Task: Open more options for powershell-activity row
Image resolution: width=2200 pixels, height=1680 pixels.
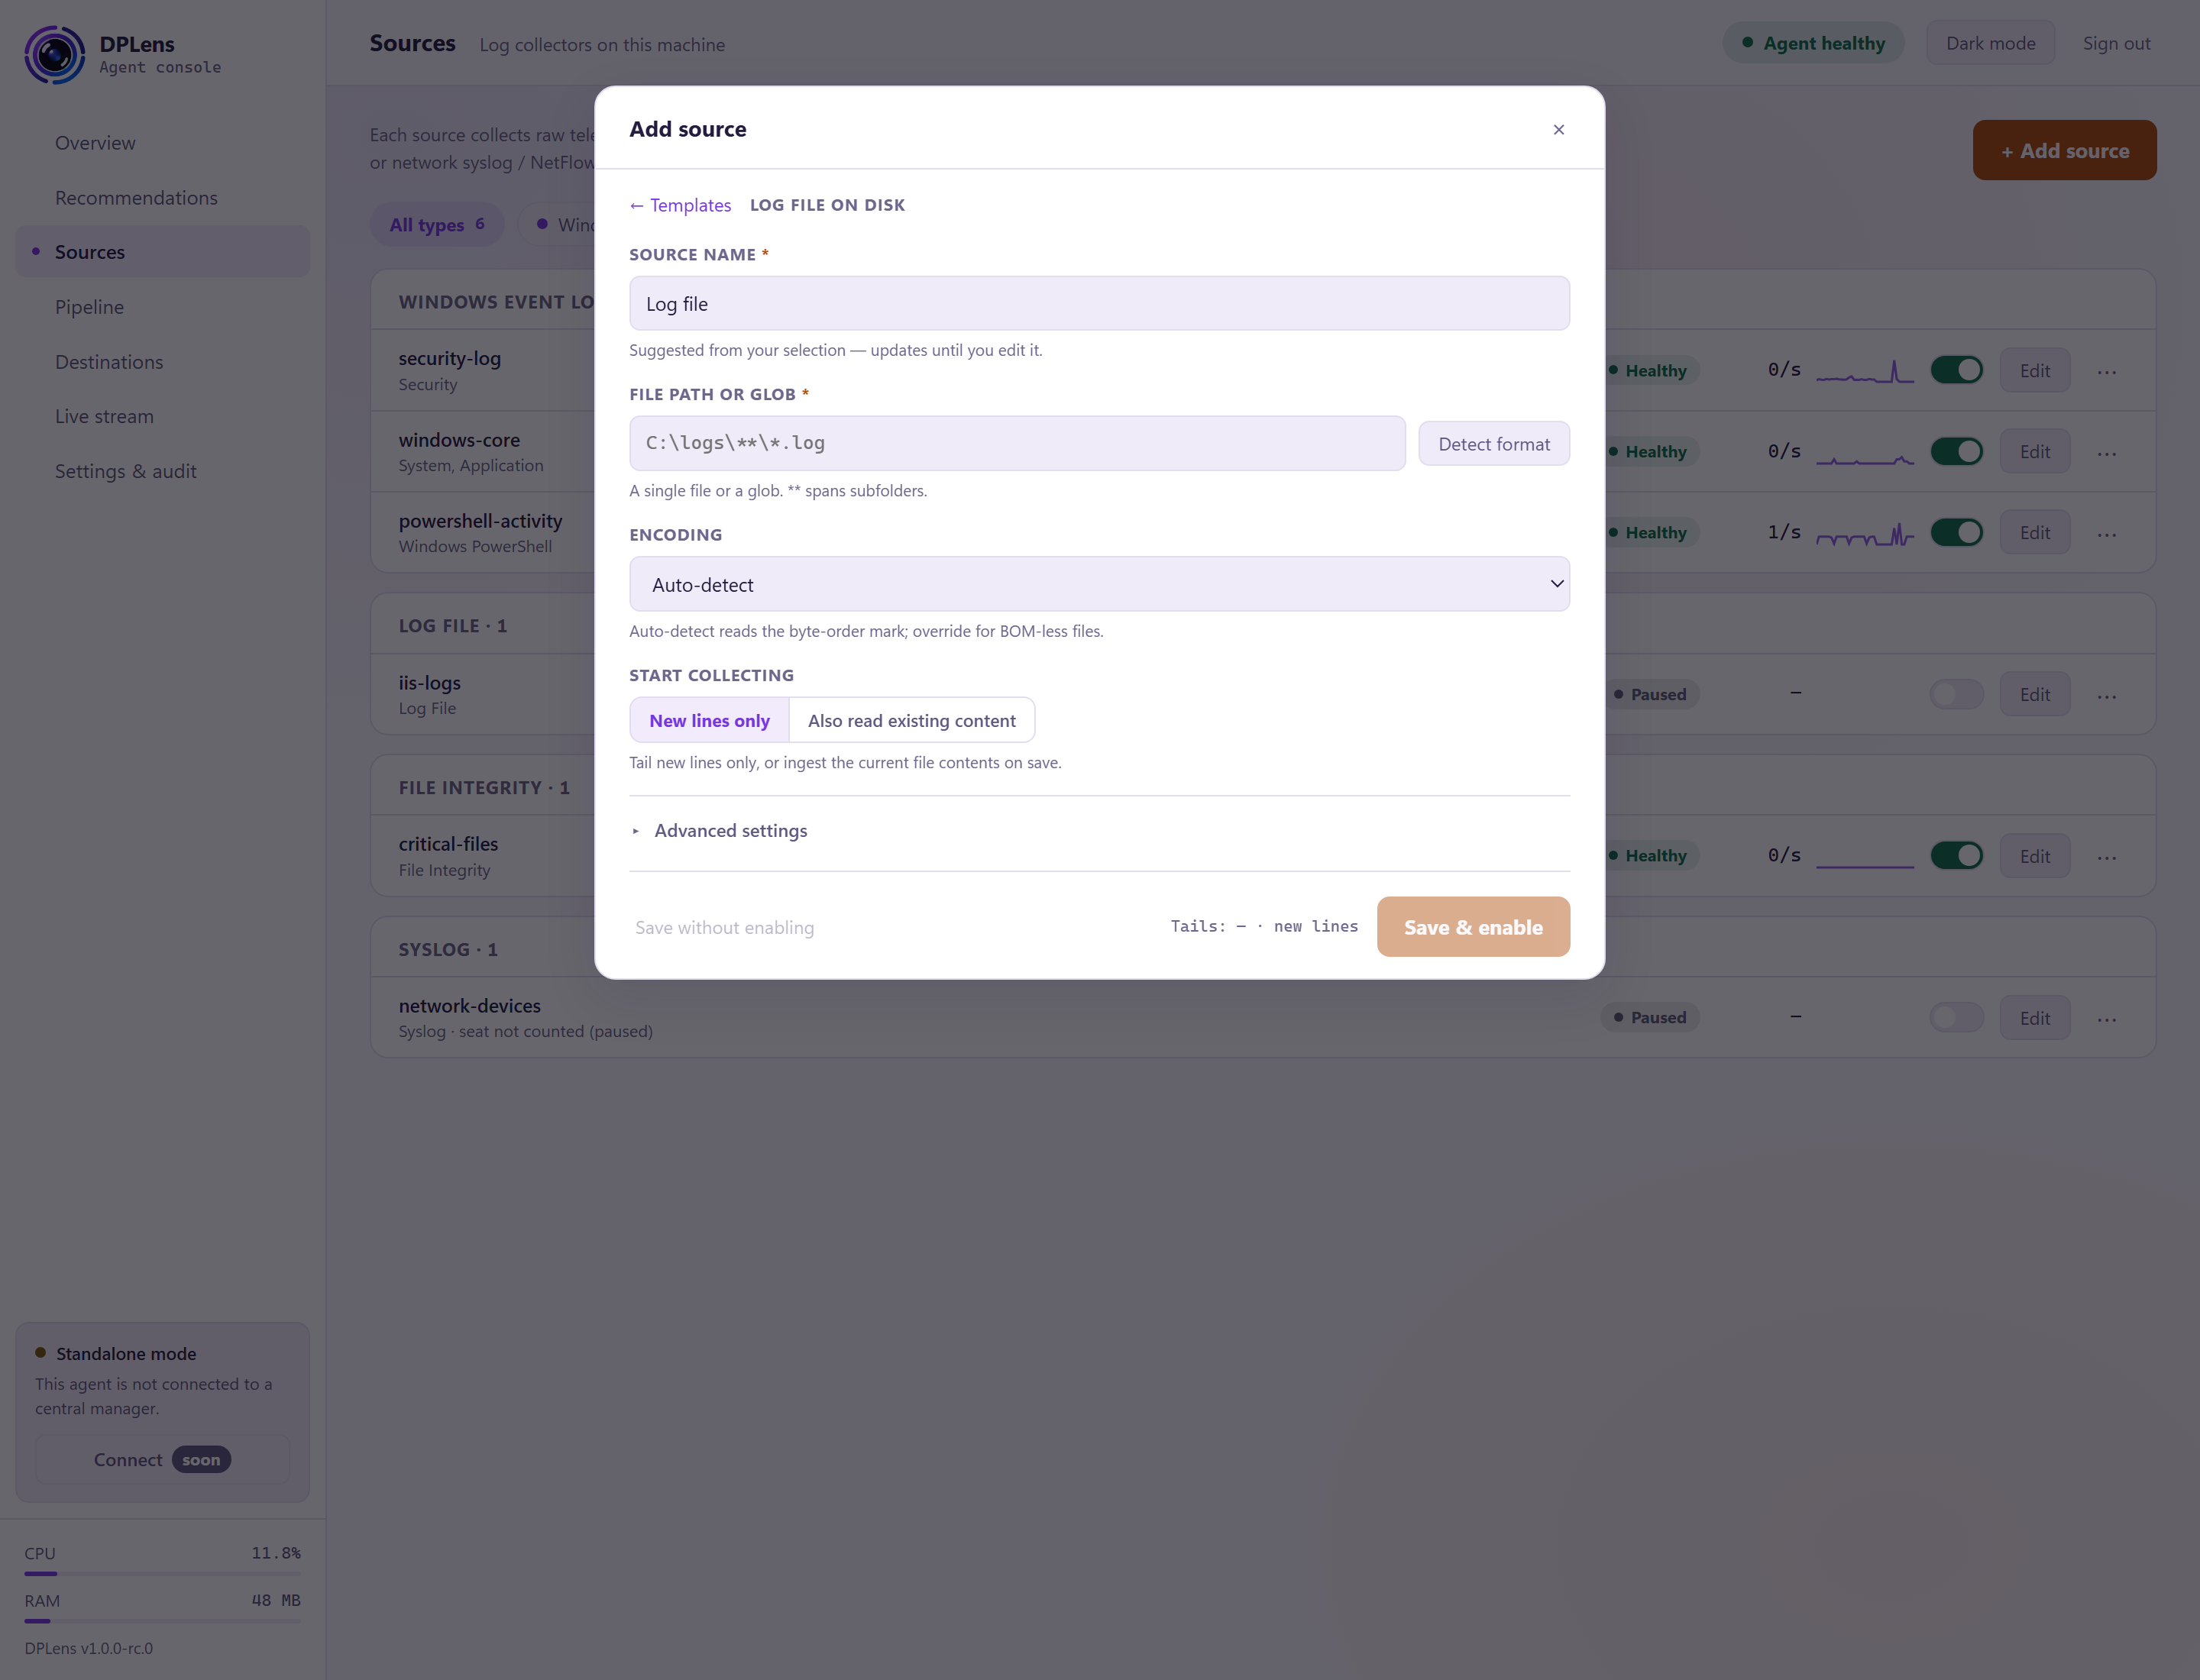Action: pos(2107,533)
